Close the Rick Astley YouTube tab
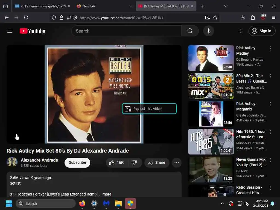Image resolution: width=280 pixels, height=210 pixels. tap(192, 6)
